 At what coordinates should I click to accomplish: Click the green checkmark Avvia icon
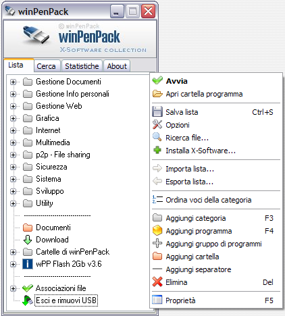157,80
